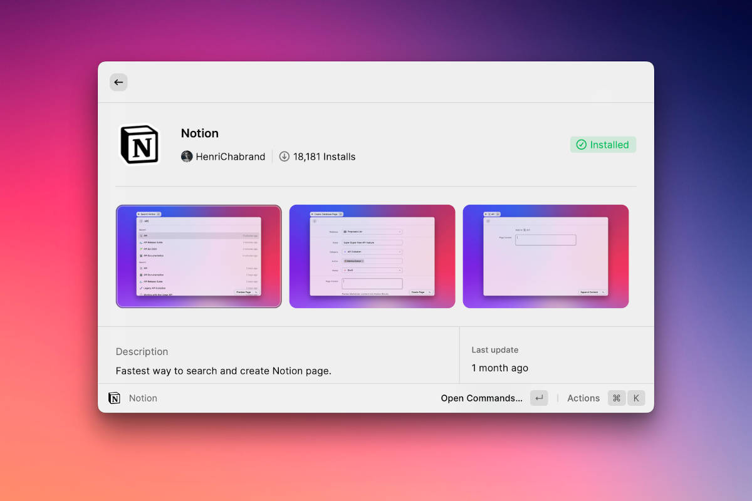Click the Return key icon
Viewport: 752px width, 501px height.
click(x=539, y=398)
